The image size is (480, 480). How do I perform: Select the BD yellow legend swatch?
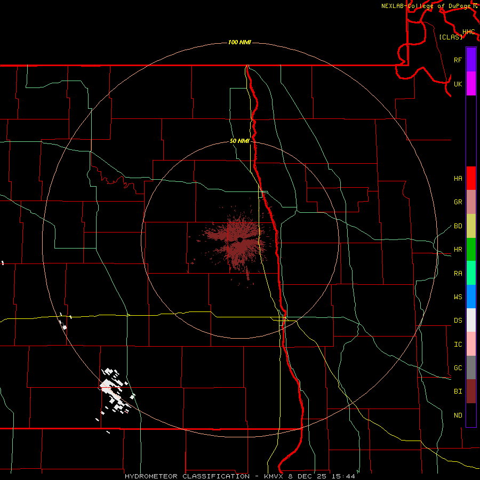[x=471, y=226]
